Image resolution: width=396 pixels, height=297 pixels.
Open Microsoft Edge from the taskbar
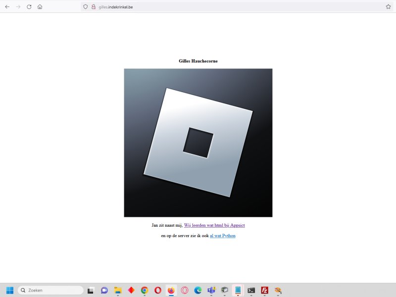(x=198, y=290)
